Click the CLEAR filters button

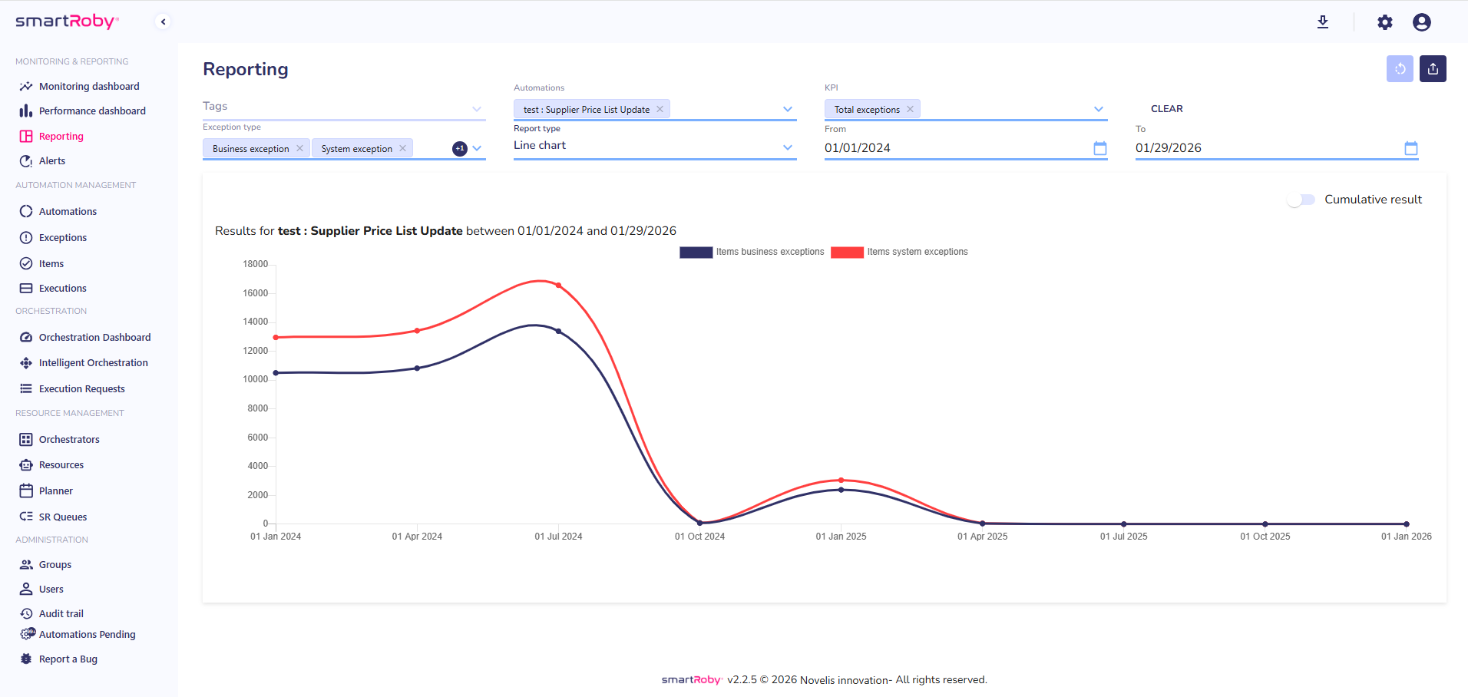1166,109
